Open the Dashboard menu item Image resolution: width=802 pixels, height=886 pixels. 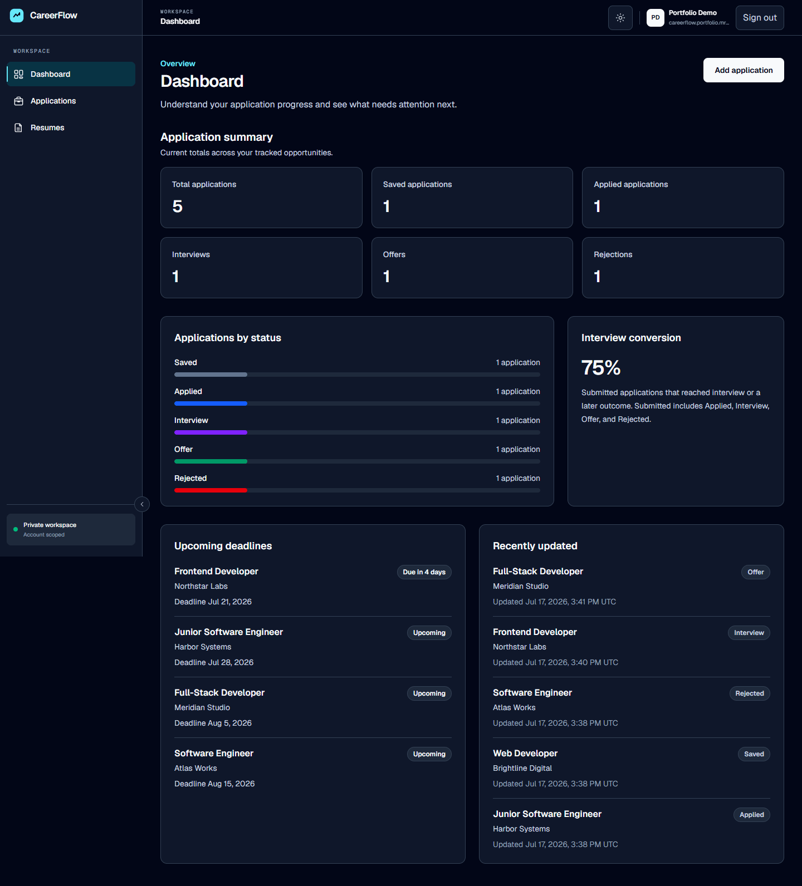coord(71,74)
